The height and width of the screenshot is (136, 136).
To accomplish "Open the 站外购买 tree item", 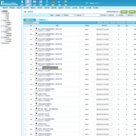I will (9, 41).
